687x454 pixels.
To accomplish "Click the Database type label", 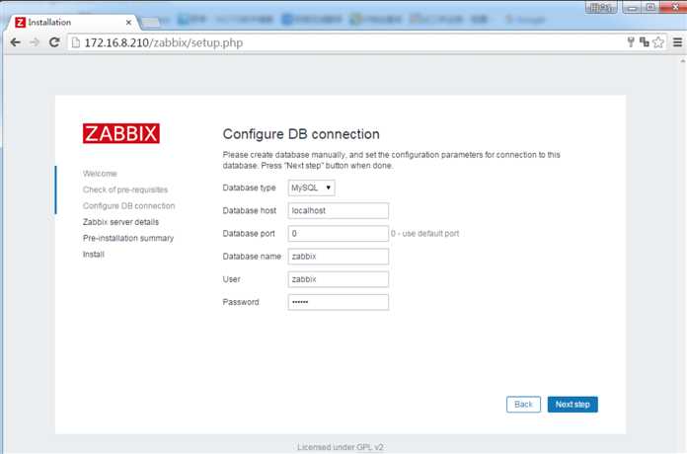I will pyautogui.click(x=250, y=188).
